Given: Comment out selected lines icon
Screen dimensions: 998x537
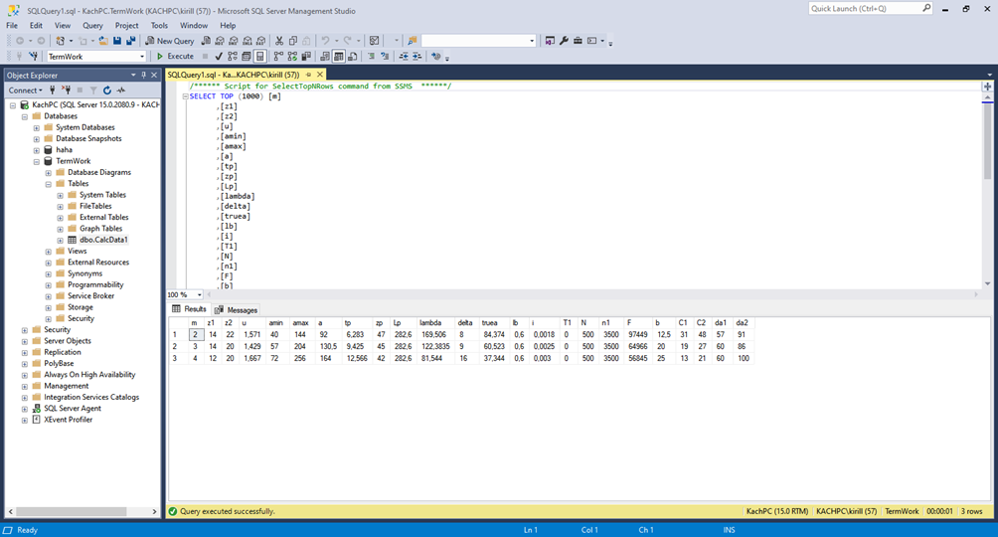Looking at the screenshot, I should pos(371,56).
